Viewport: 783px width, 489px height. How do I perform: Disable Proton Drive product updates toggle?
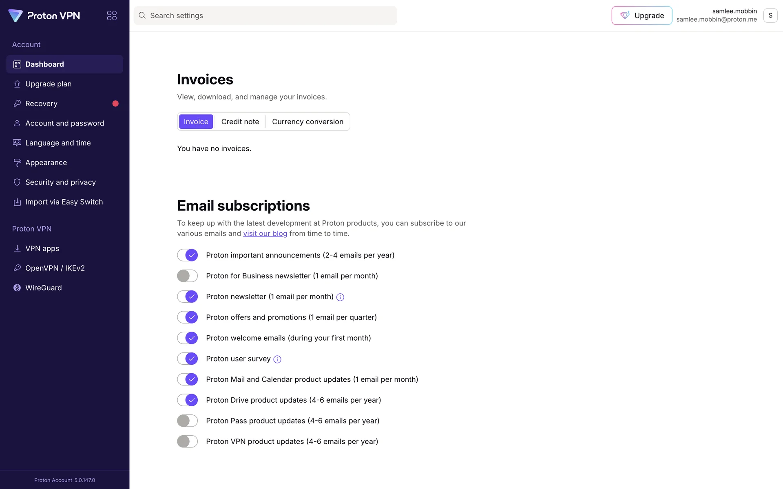[x=188, y=400]
